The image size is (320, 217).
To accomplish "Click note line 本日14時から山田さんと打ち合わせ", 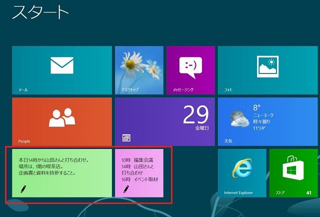I will tap(53, 160).
